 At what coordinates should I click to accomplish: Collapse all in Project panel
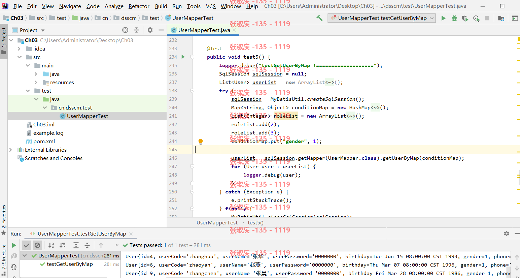[136, 30]
